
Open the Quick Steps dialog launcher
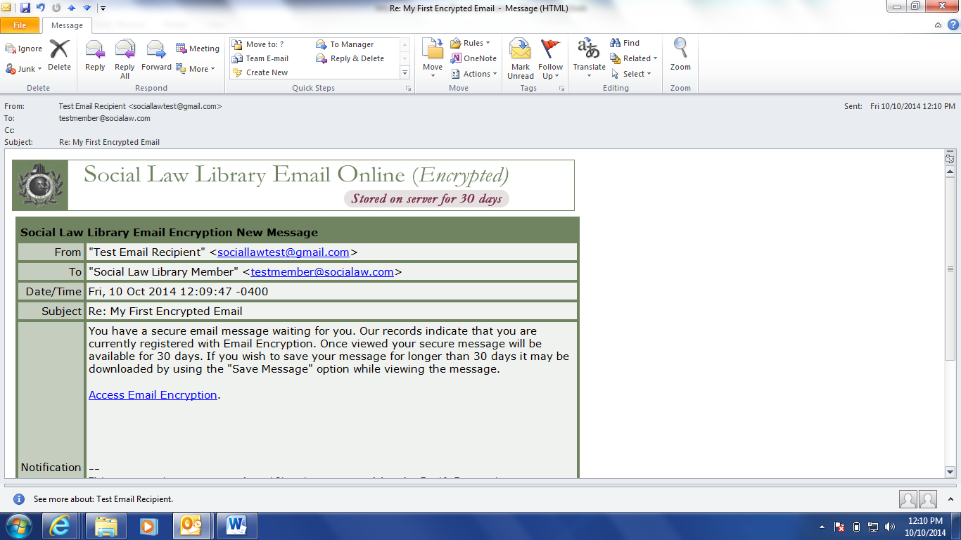[409, 89]
